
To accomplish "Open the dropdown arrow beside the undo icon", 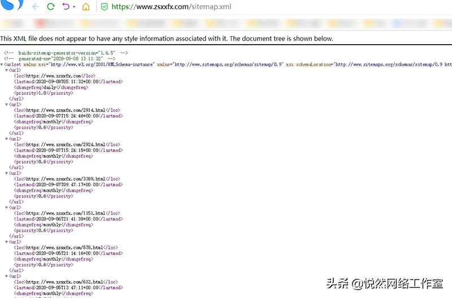I will [x=74, y=7].
